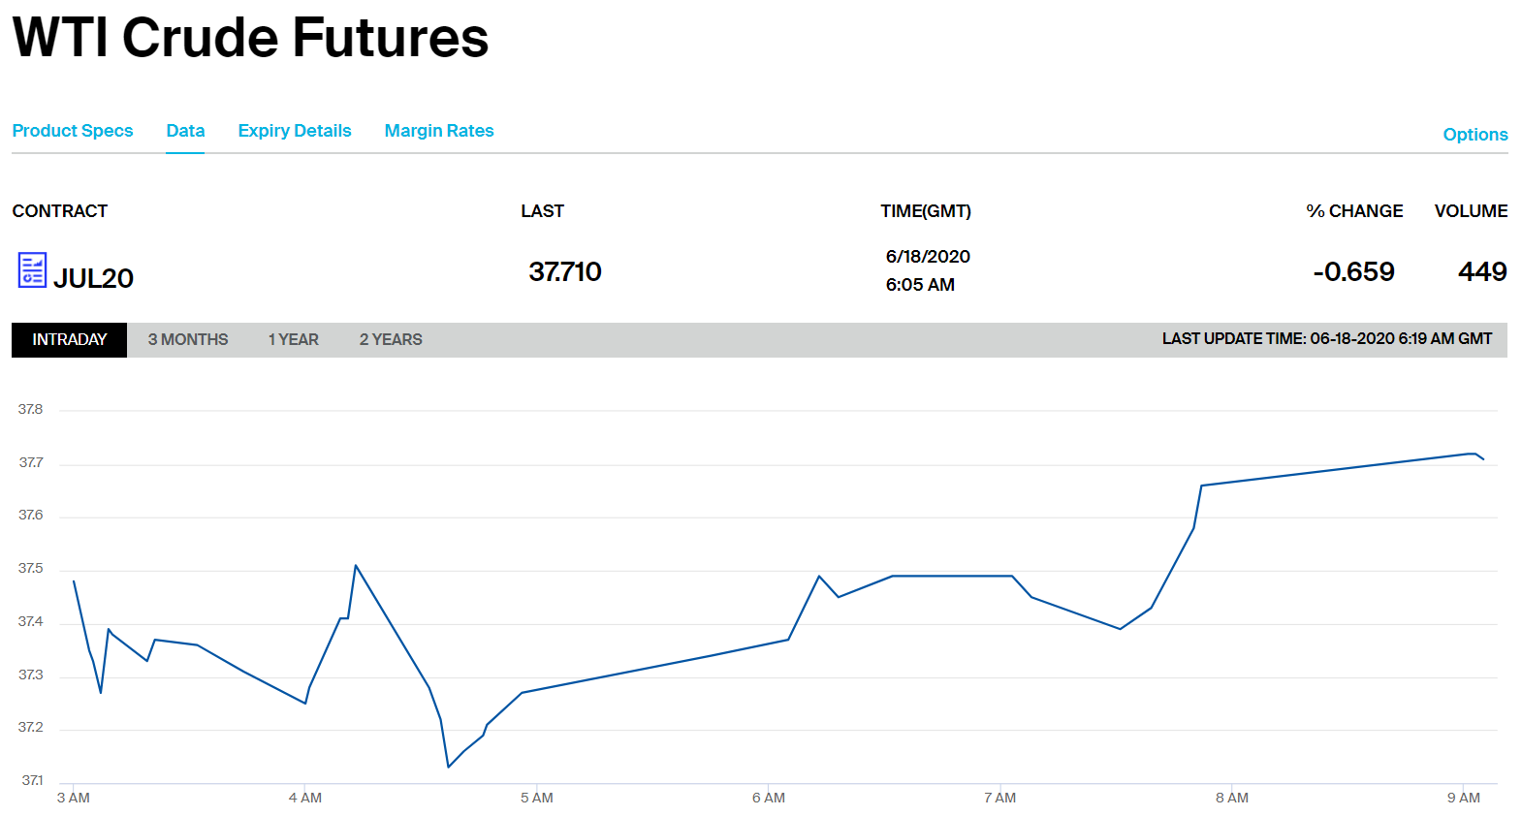The image size is (1522, 816).
Task: Switch chart to 2 YEARS
Action: [391, 340]
